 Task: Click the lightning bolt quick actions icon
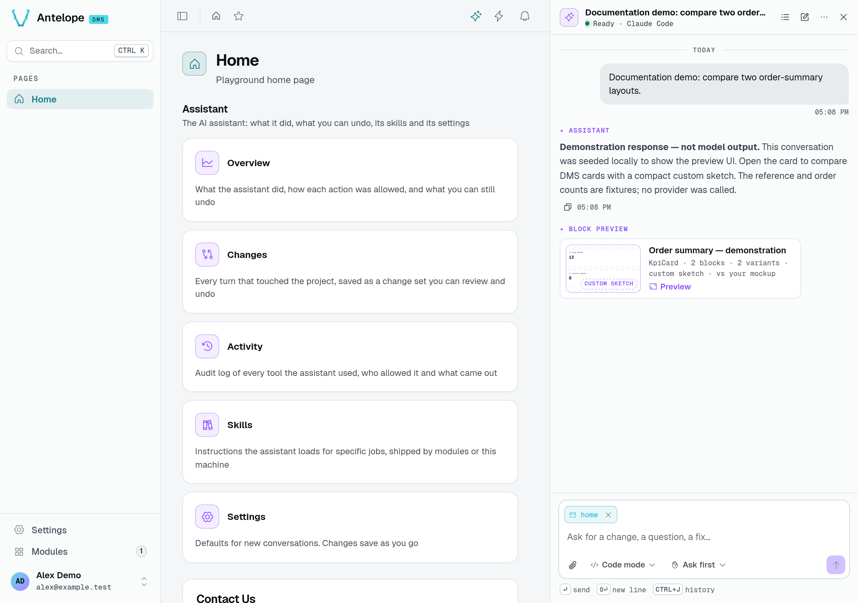point(498,16)
